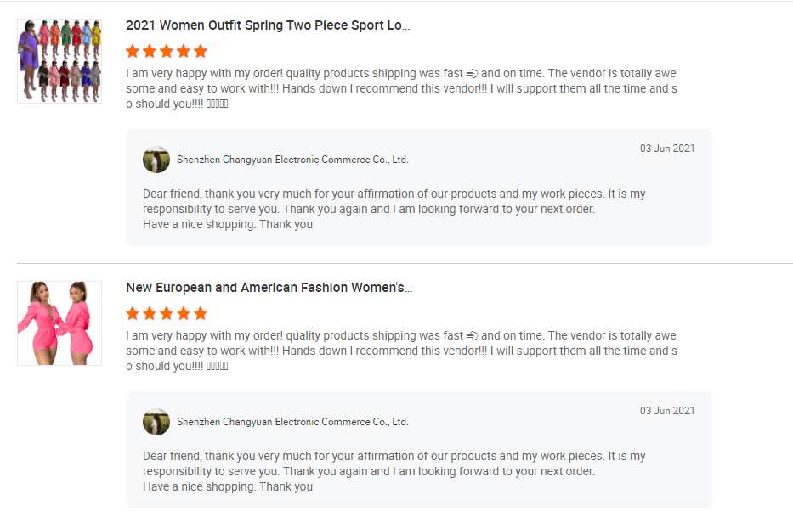Open the multi-color outfit product thumbnail
Image resolution: width=793 pixels, height=522 pixels.
tap(59, 61)
